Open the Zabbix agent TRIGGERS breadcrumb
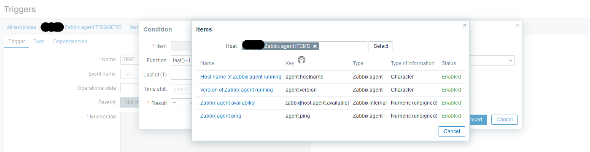The image size is (590, 152). point(93,27)
